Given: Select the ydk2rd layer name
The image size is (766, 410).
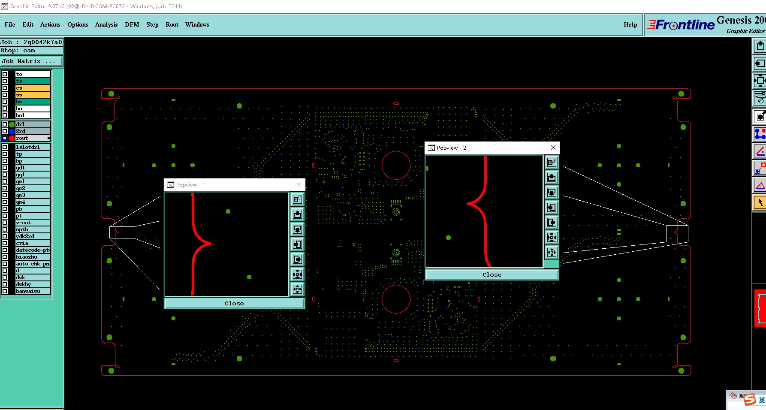Looking at the screenshot, I should click(x=33, y=236).
